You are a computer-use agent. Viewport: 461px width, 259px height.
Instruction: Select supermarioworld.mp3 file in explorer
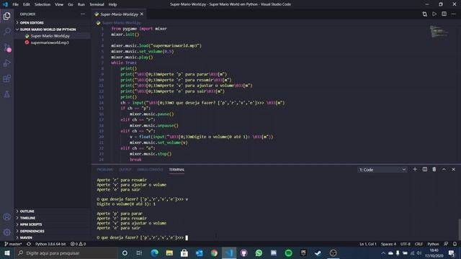(50, 42)
